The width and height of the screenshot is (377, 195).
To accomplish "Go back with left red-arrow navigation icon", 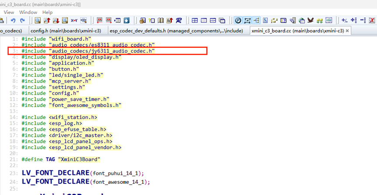I will [99, 20].
